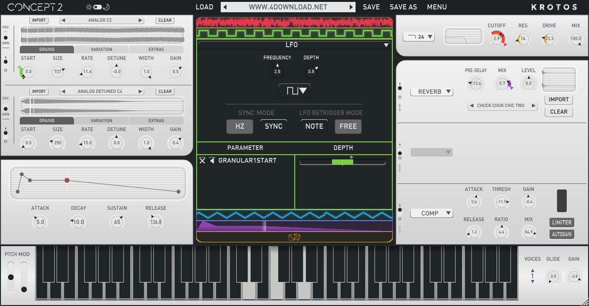Viewport: 589px width, 306px height.
Task: Open the ANALOG DETUNED C4 sample selector
Action: coord(102,91)
